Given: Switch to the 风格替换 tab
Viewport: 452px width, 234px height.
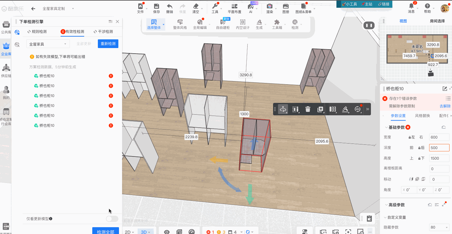Looking at the screenshot, I should pos(422,116).
